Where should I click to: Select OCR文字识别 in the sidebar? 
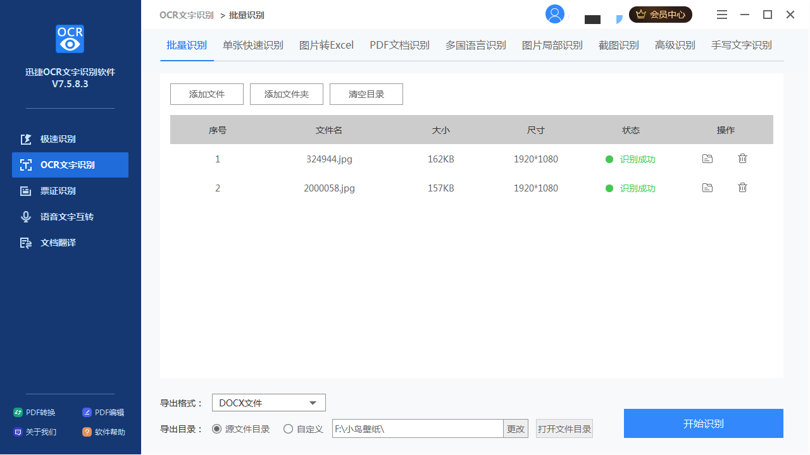70,165
